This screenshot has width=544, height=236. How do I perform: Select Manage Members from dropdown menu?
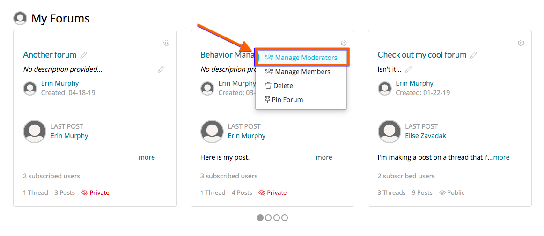coord(302,72)
